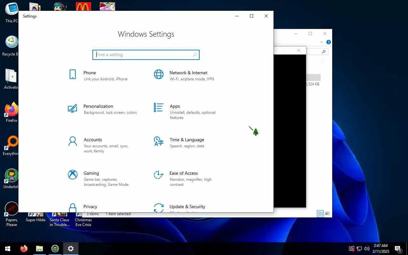
Task: Click the File Explorer taskbar icon
Action: pos(39,249)
